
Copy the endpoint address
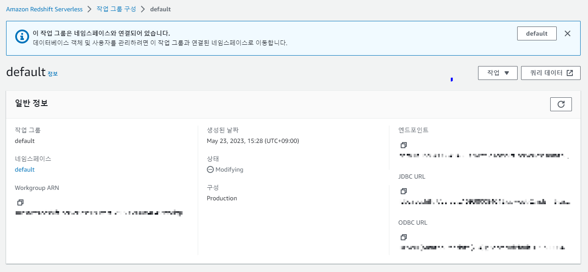click(x=404, y=145)
